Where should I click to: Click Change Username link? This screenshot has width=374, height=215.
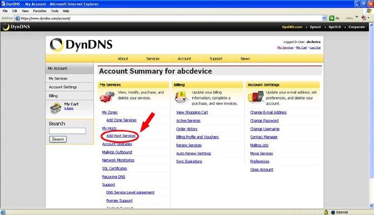coord(265,129)
